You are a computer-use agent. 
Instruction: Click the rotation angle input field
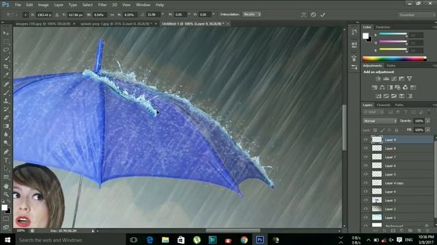(x=153, y=14)
